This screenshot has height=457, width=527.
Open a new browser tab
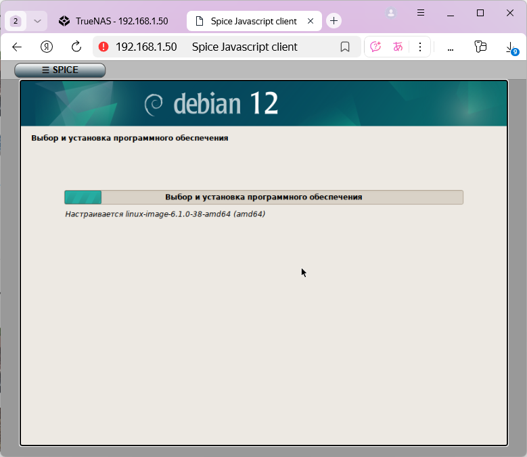point(334,21)
